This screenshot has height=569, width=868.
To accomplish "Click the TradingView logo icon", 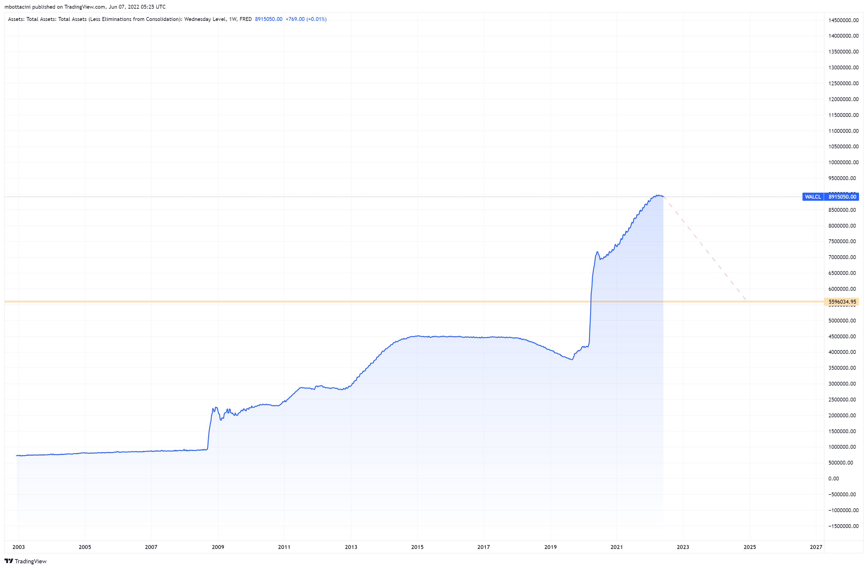I will pos(9,561).
